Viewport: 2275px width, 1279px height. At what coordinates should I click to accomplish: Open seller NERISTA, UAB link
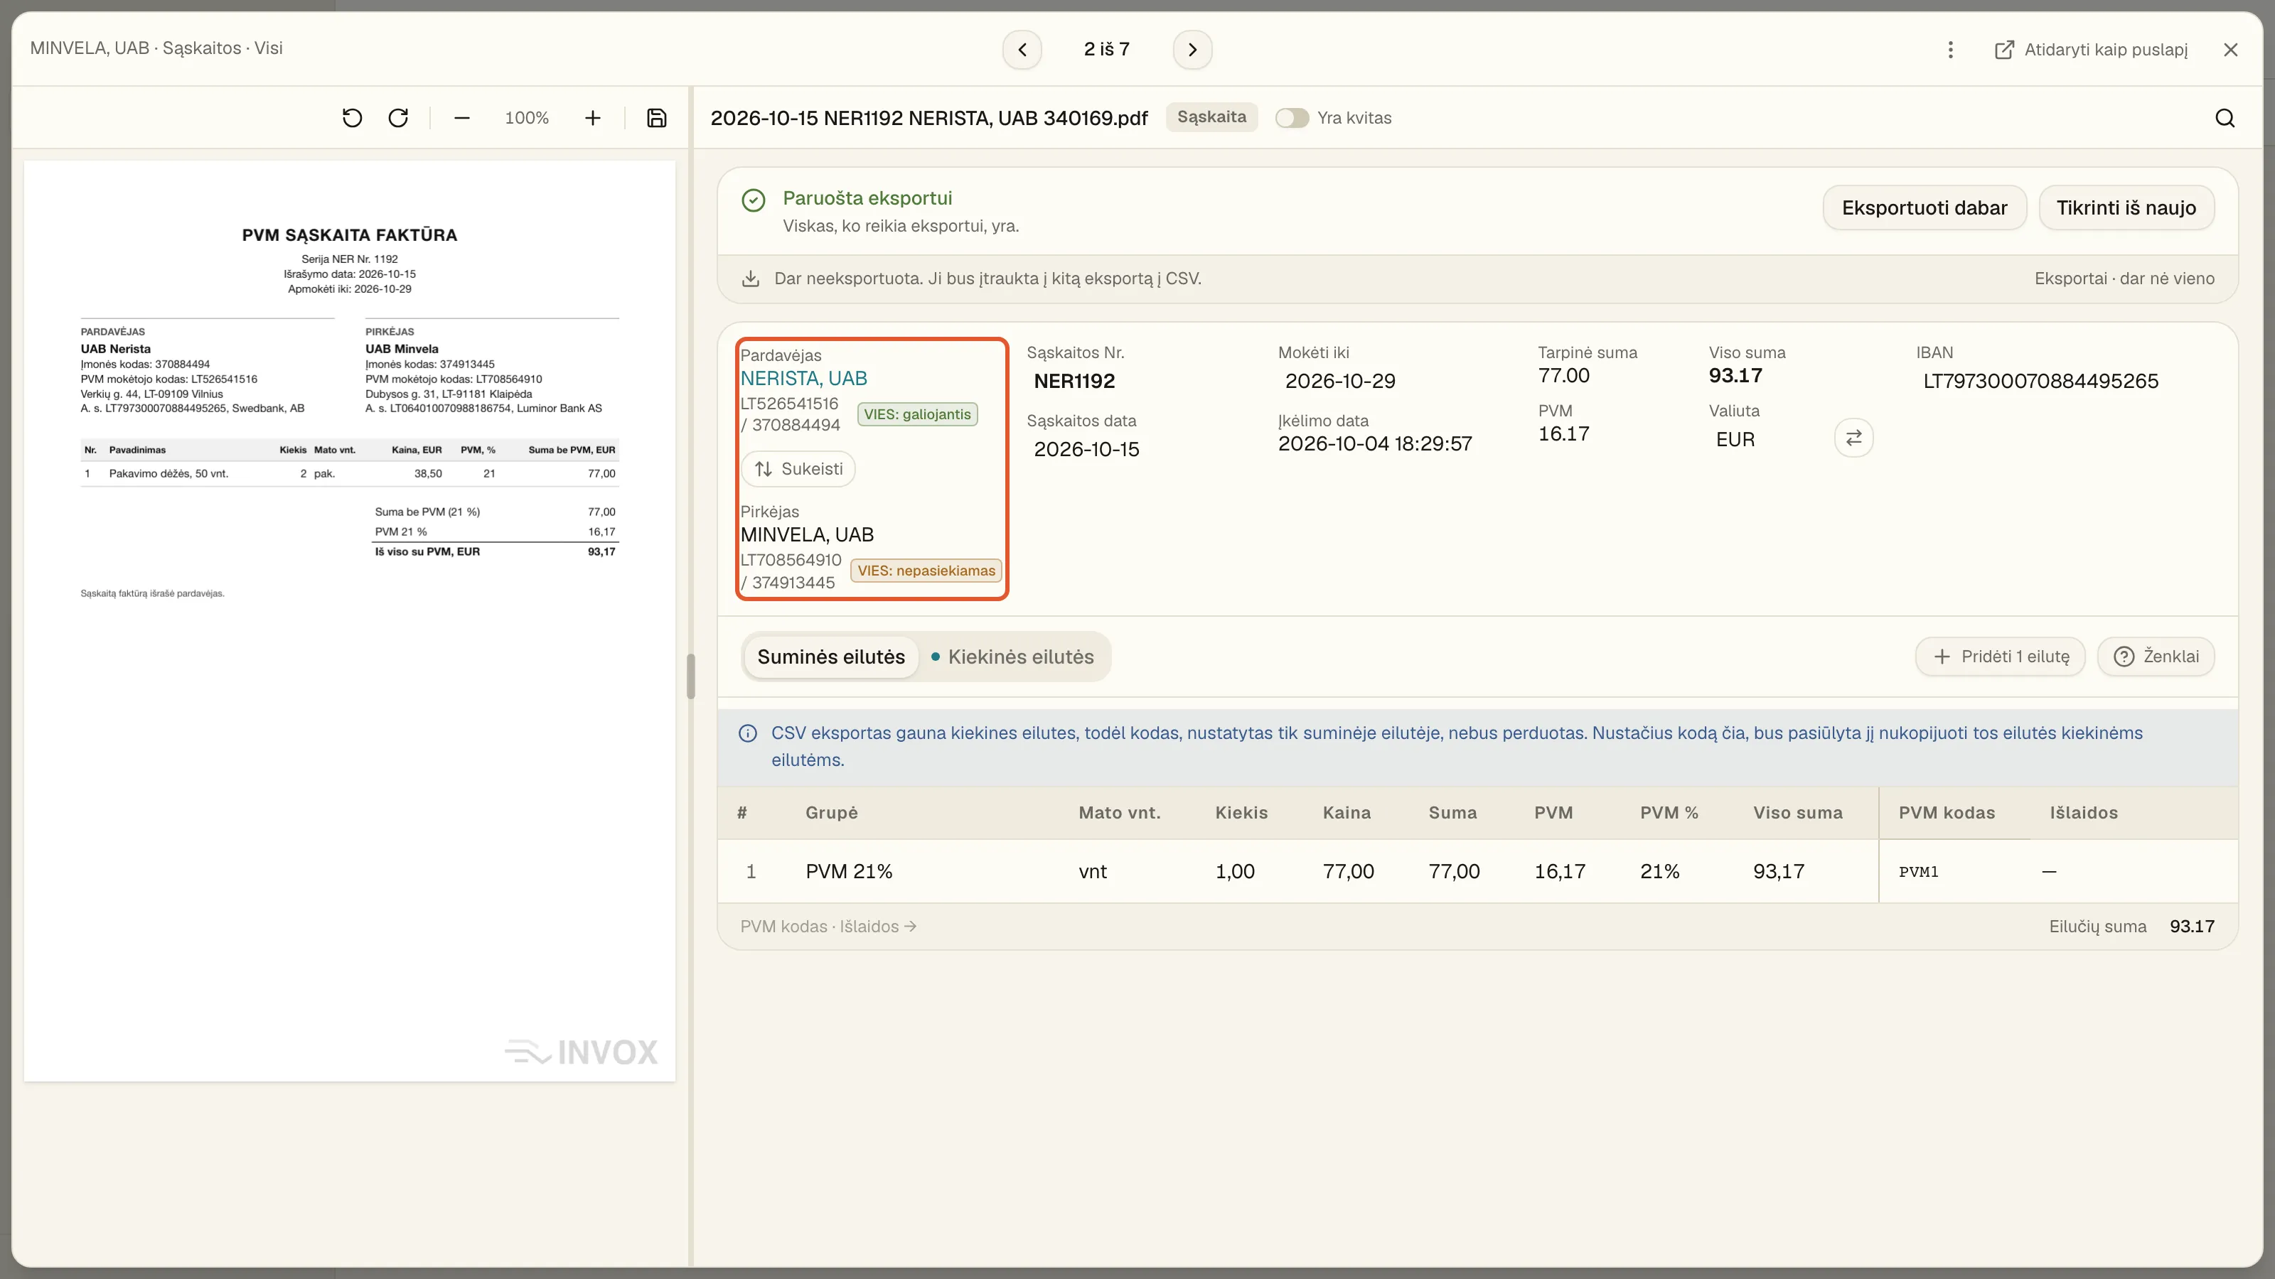[803, 379]
